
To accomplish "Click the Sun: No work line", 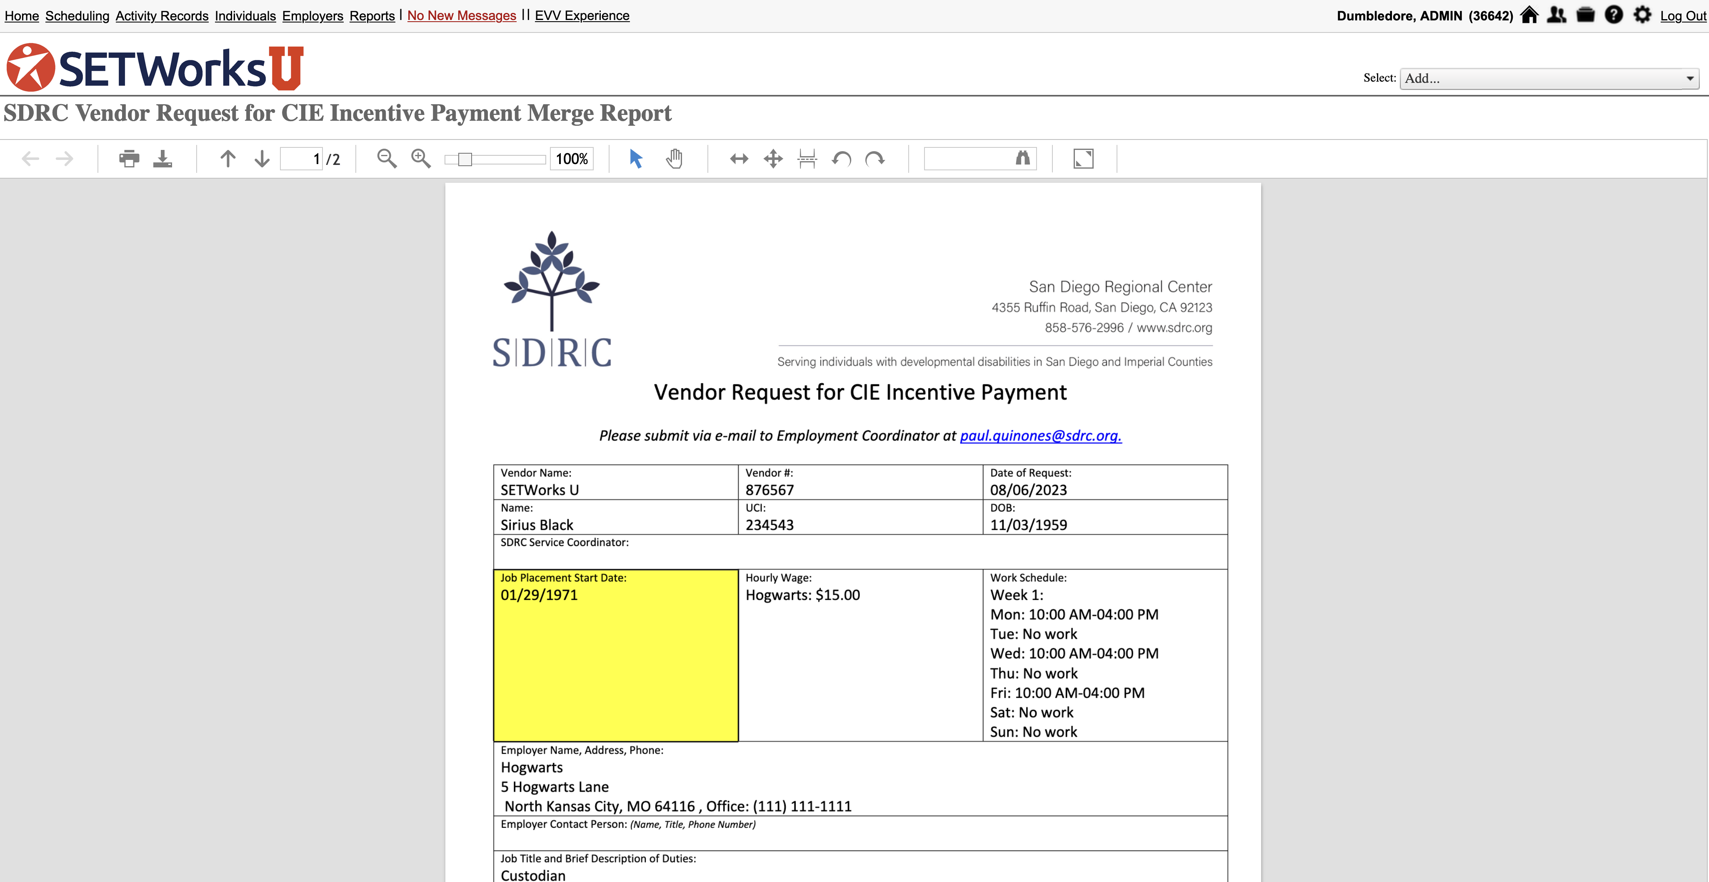I will pyautogui.click(x=1034, y=732).
